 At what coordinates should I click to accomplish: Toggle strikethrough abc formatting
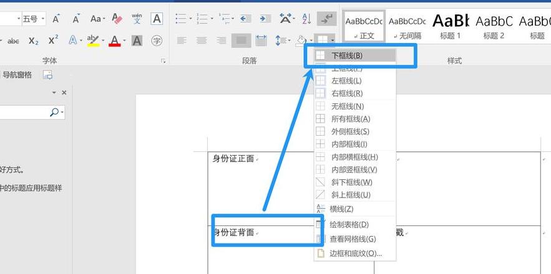[x=13, y=41]
